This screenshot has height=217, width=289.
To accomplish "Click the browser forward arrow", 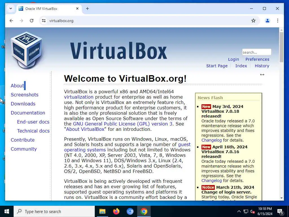I will click(x=21, y=21).
